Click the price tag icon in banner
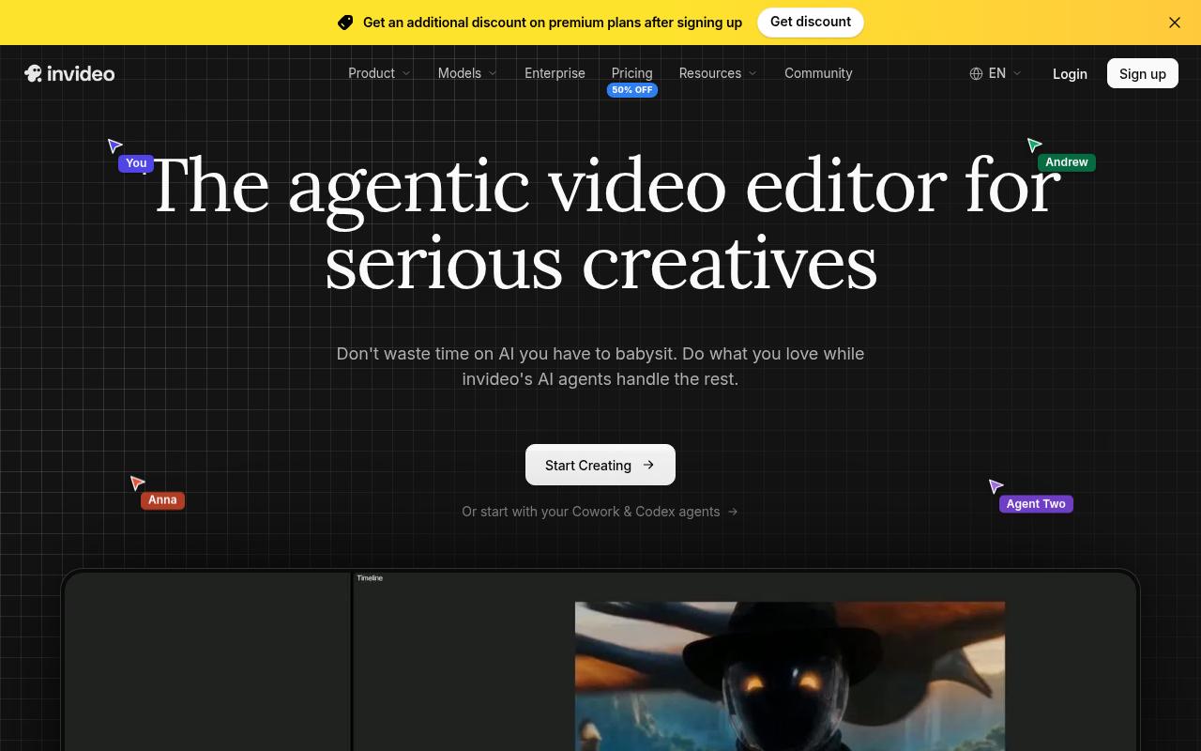Image resolution: width=1201 pixels, height=751 pixels. 345,23
